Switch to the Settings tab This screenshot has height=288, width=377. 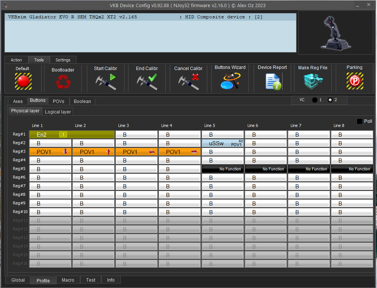[x=63, y=60]
